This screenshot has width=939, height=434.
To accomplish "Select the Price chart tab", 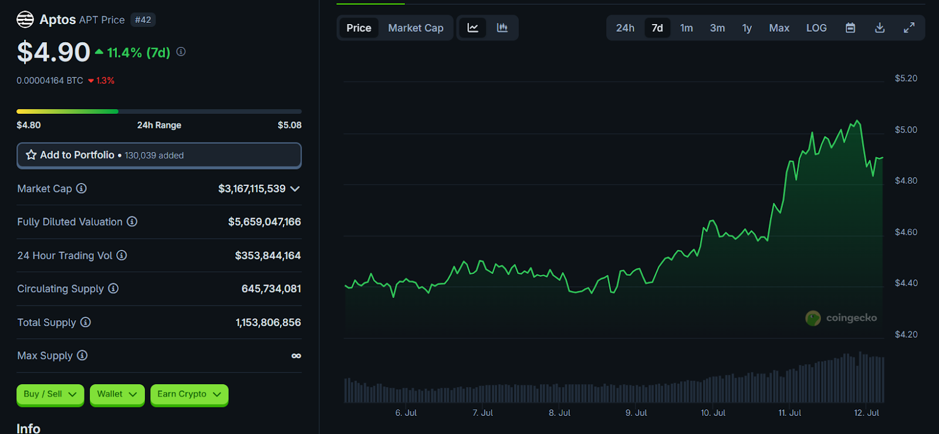I will pos(359,28).
